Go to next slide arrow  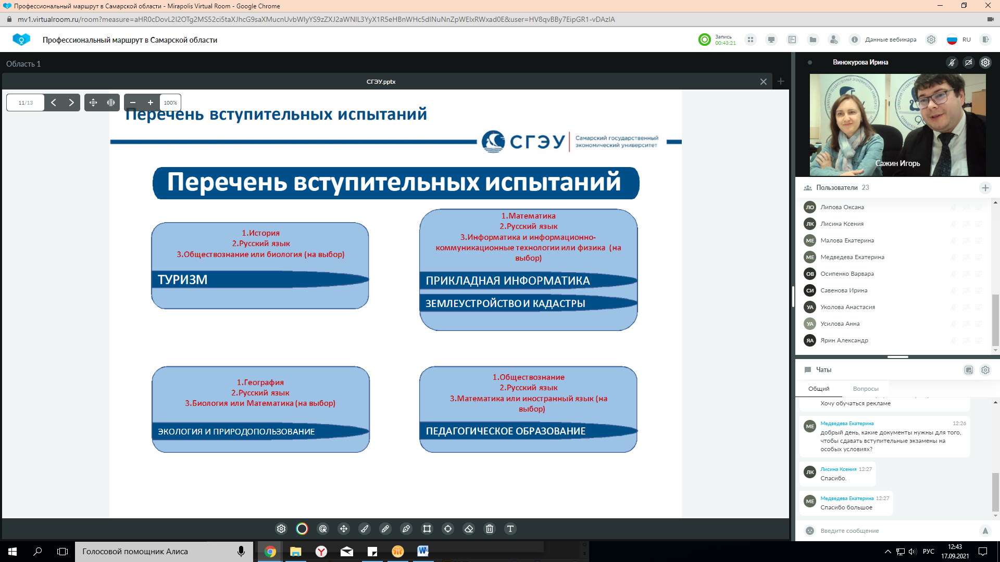71,103
